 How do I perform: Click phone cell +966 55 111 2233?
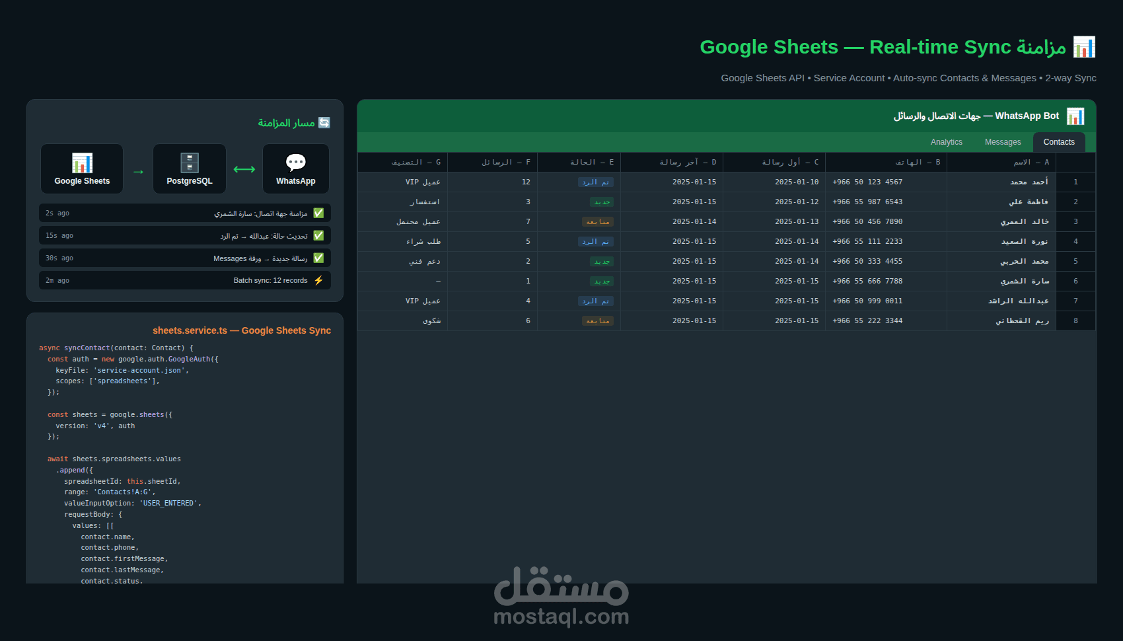click(x=886, y=241)
